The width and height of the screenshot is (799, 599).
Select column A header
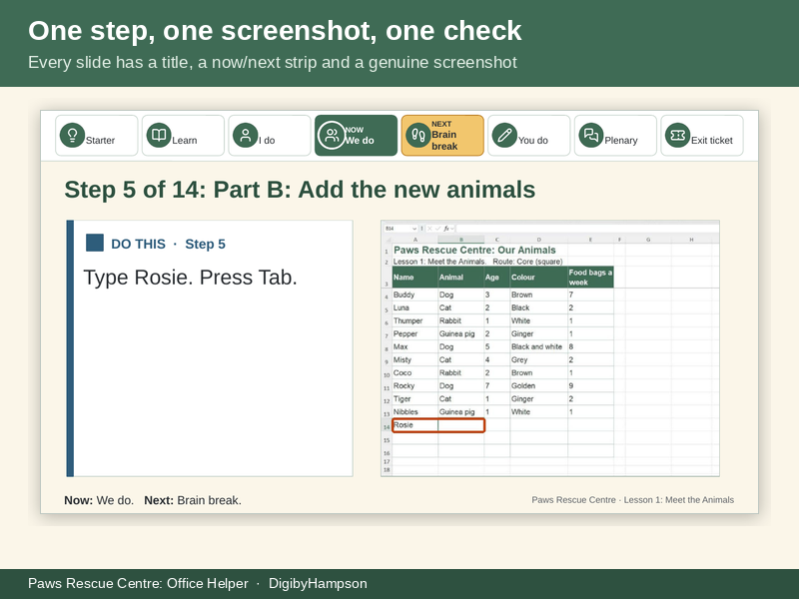[x=415, y=240]
